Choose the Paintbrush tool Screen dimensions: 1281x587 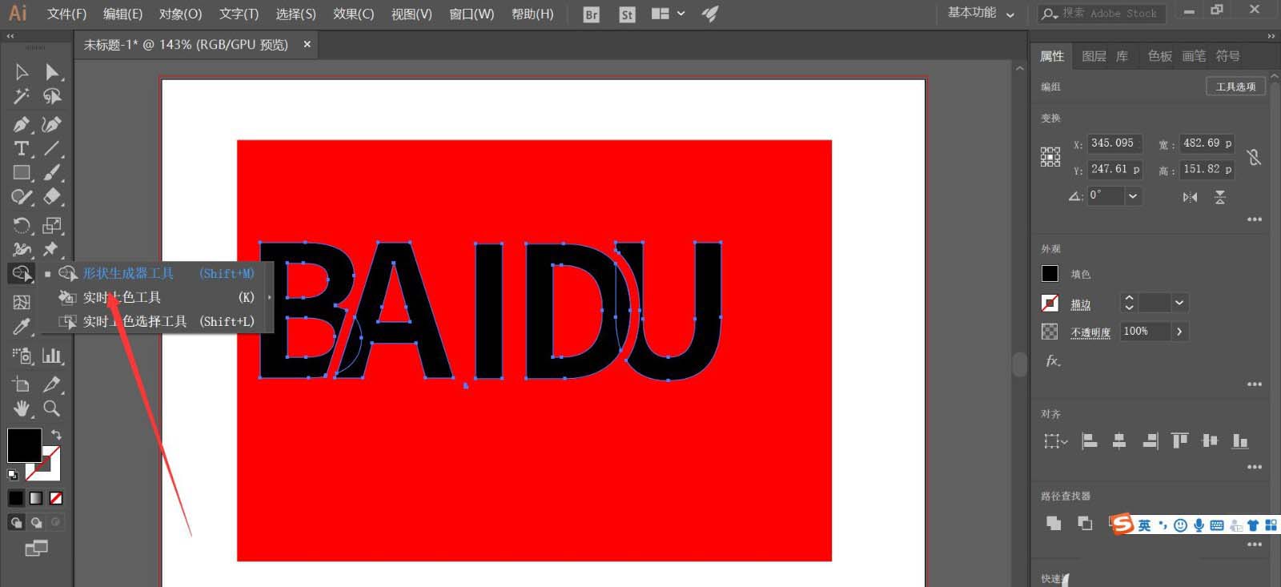[x=52, y=172]
